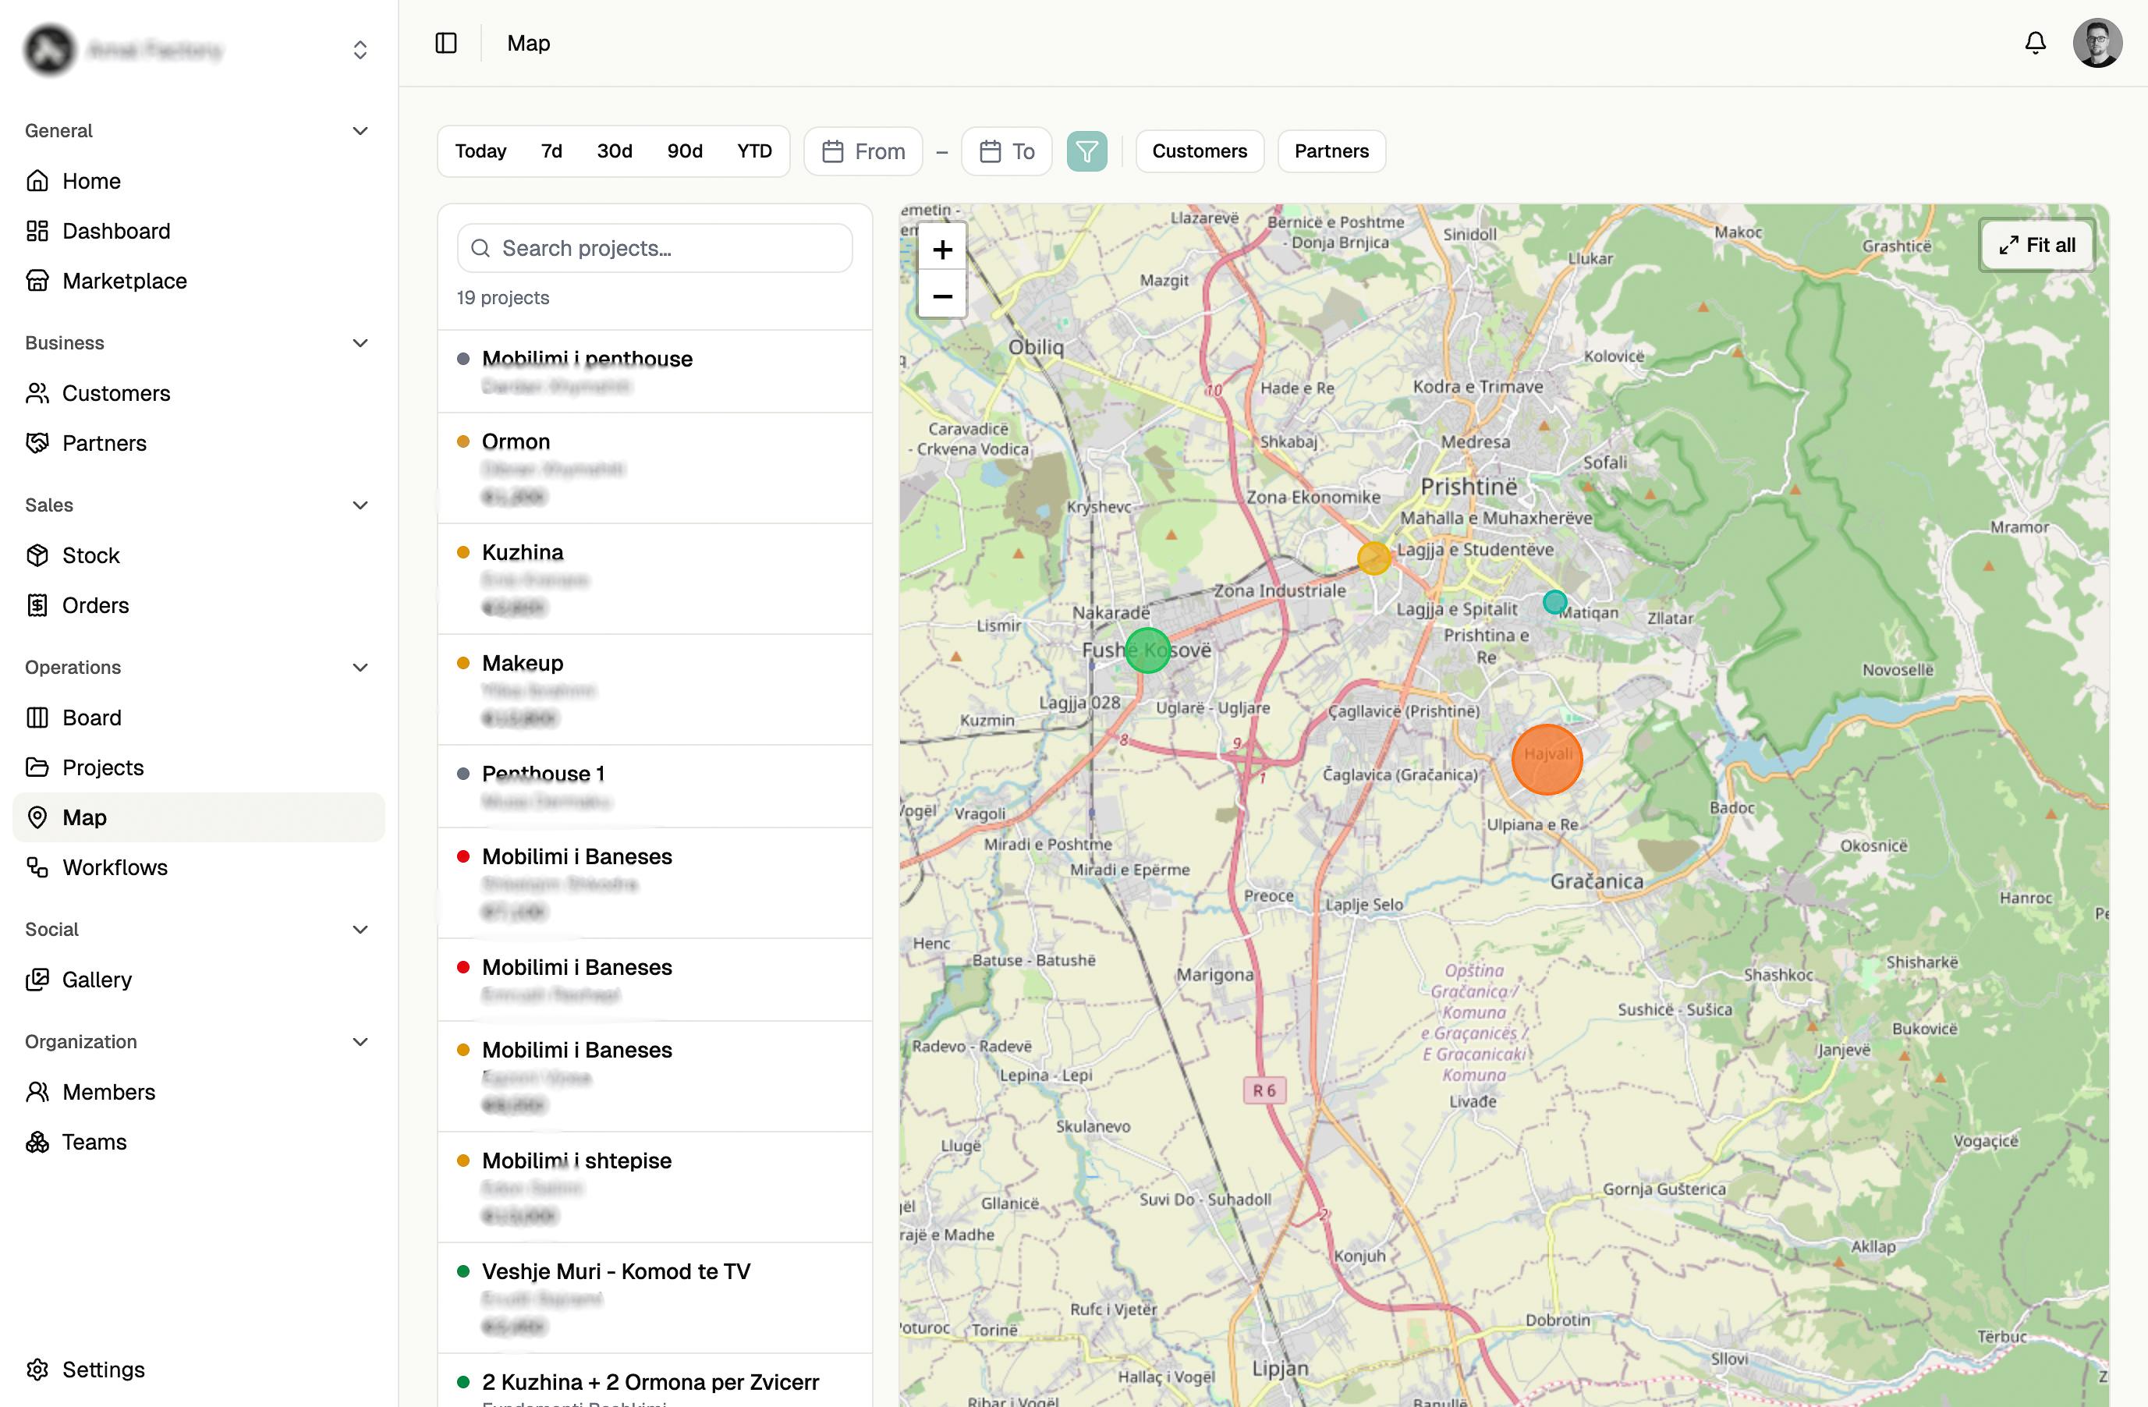Open the Makeup project

[x=655, y=689]
